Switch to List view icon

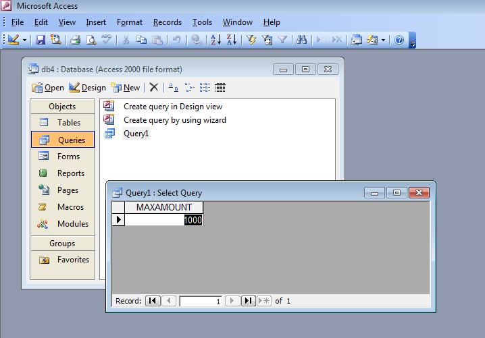[205, 88]
